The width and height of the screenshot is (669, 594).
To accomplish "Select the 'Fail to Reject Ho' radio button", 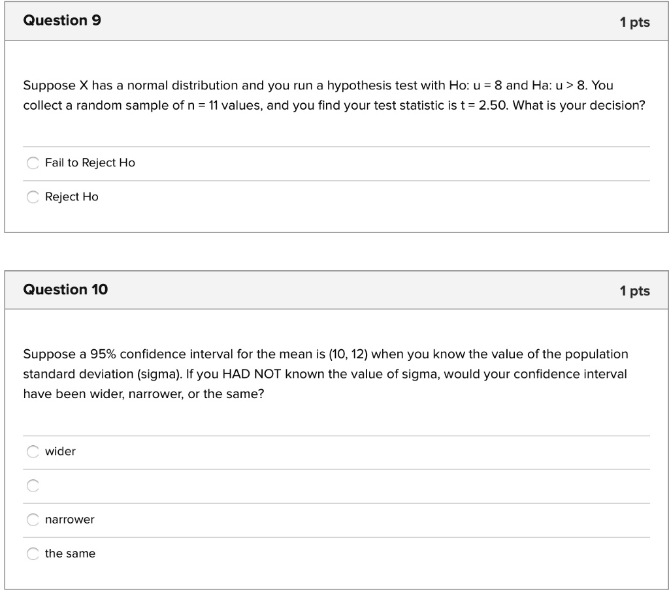I will [33, 163].
